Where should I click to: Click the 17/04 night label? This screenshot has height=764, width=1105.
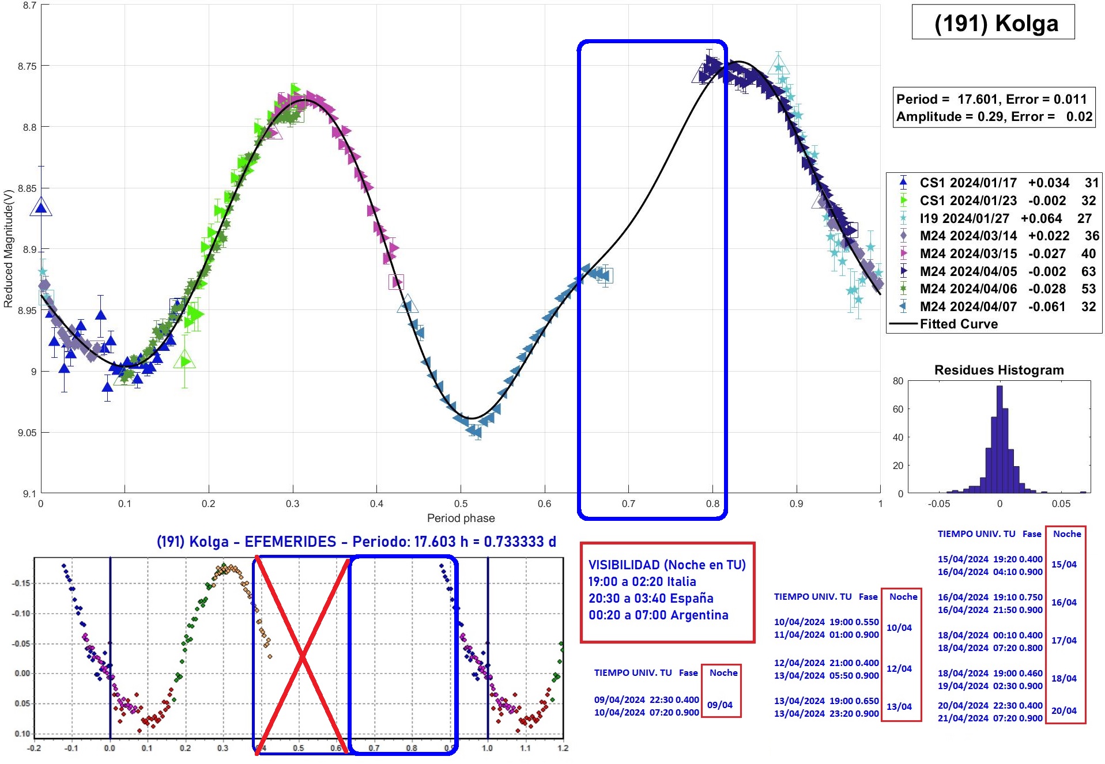click(1063, 640)
